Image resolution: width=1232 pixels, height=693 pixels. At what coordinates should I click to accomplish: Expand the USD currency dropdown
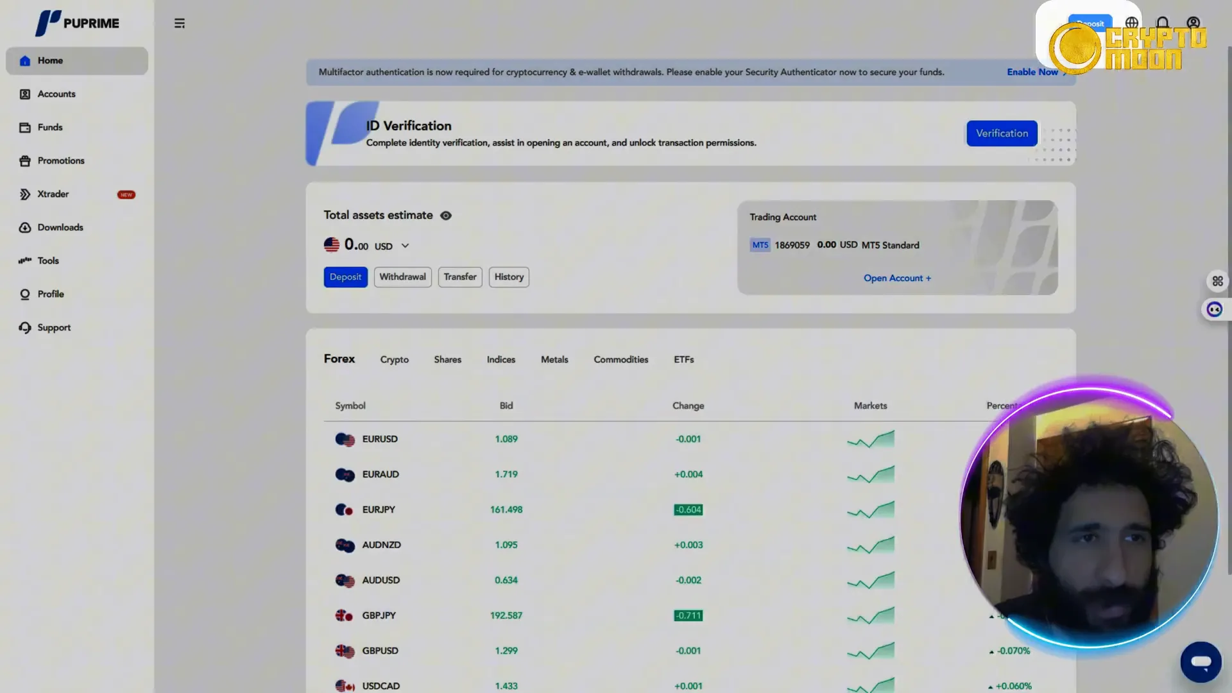pos(405,246)
